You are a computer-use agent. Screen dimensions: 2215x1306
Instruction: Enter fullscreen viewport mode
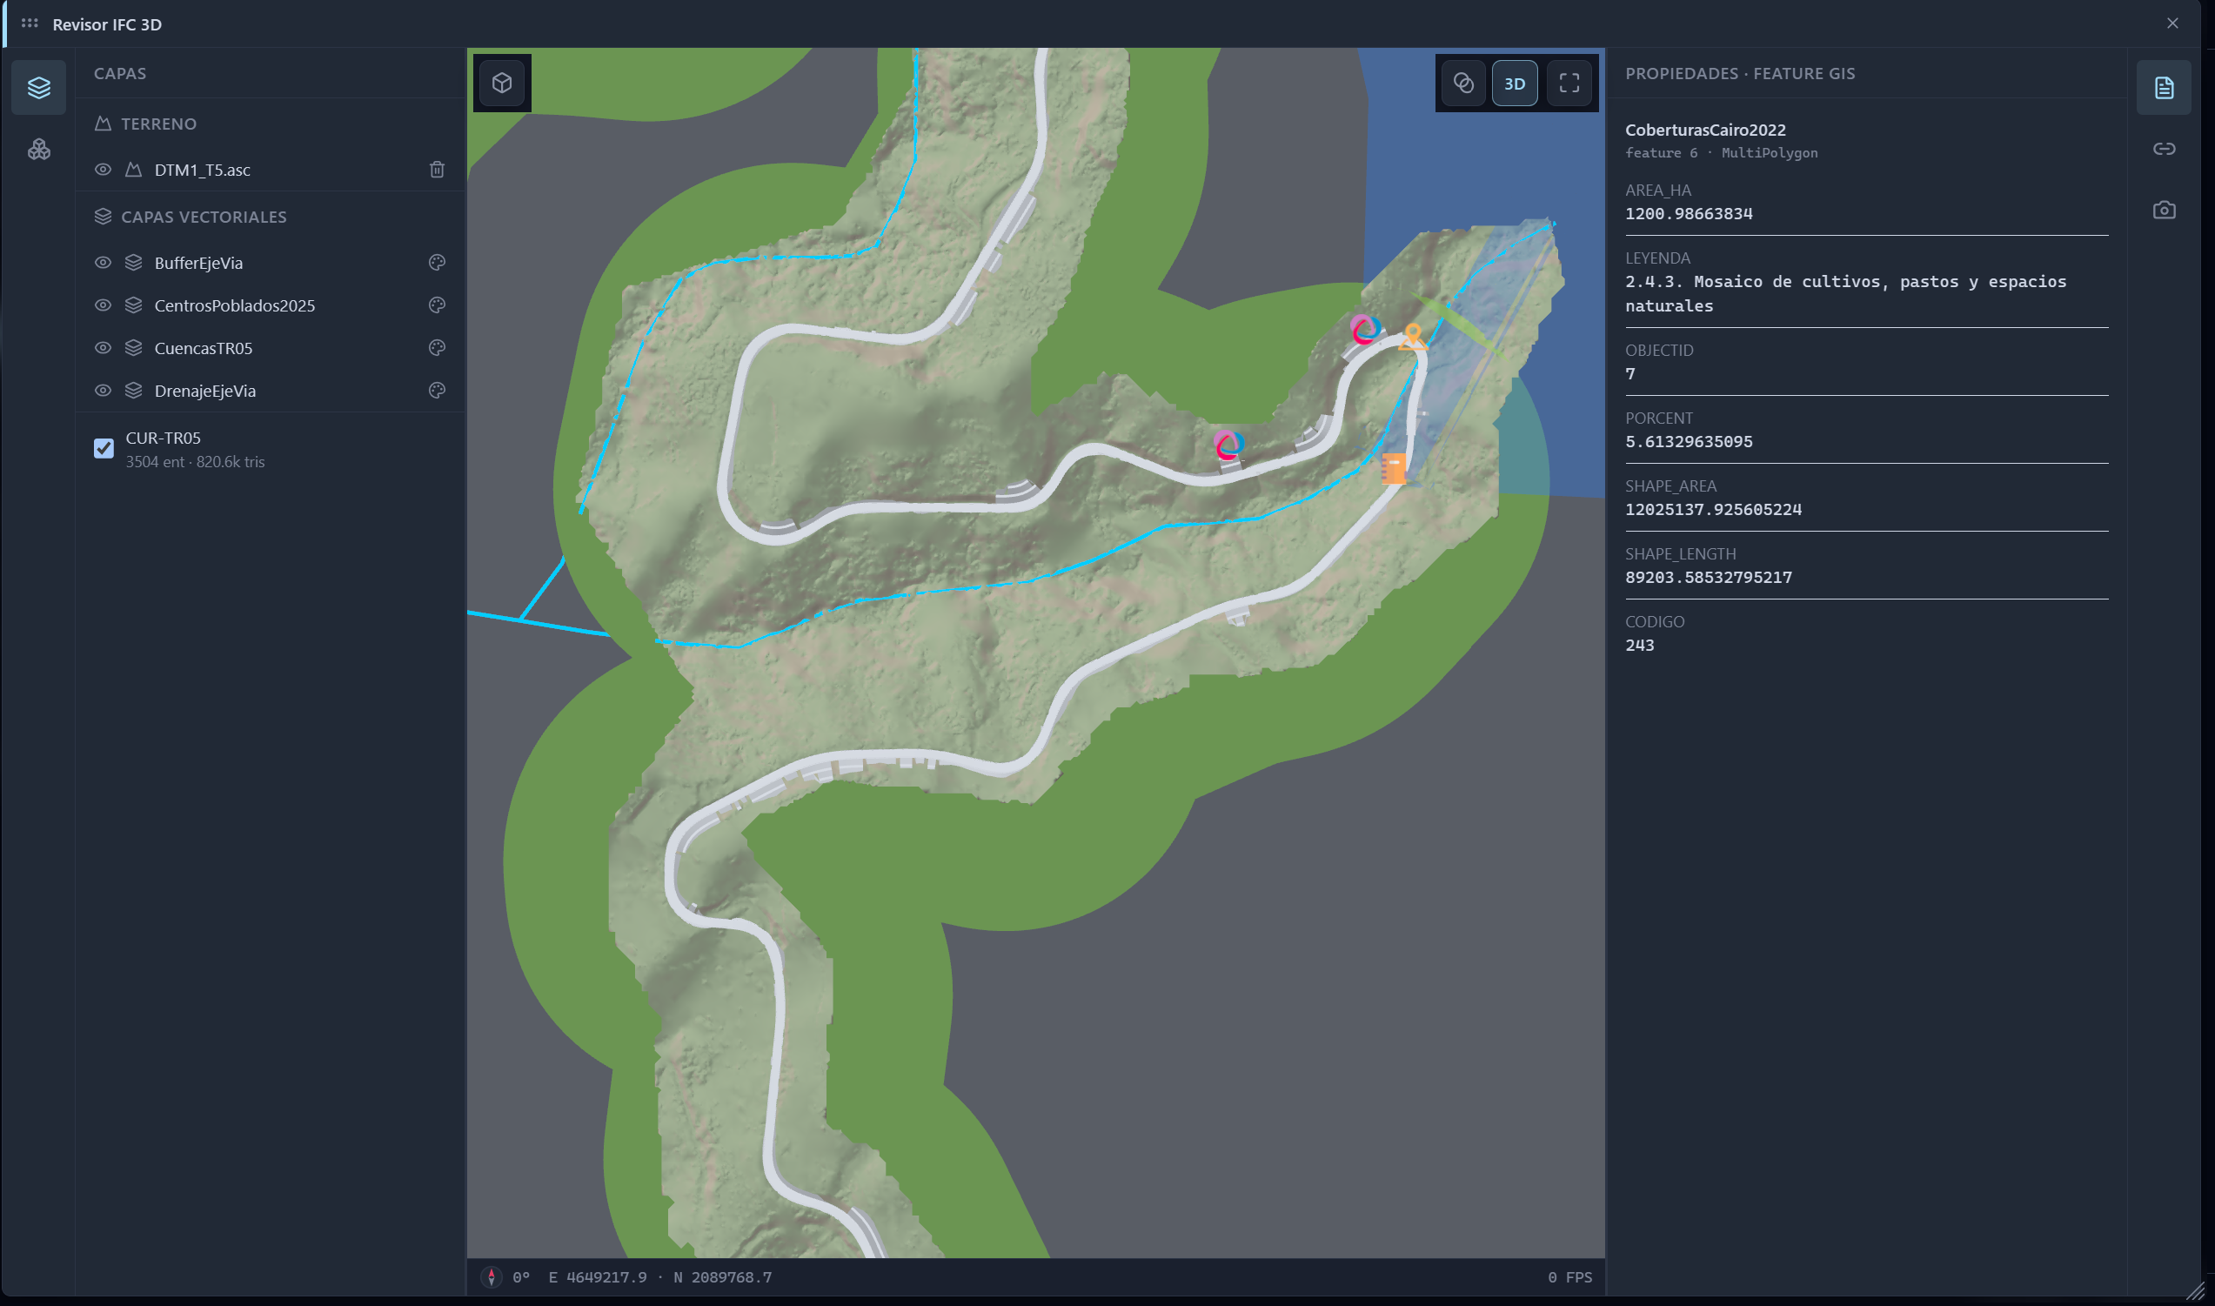pos(1569,84)
